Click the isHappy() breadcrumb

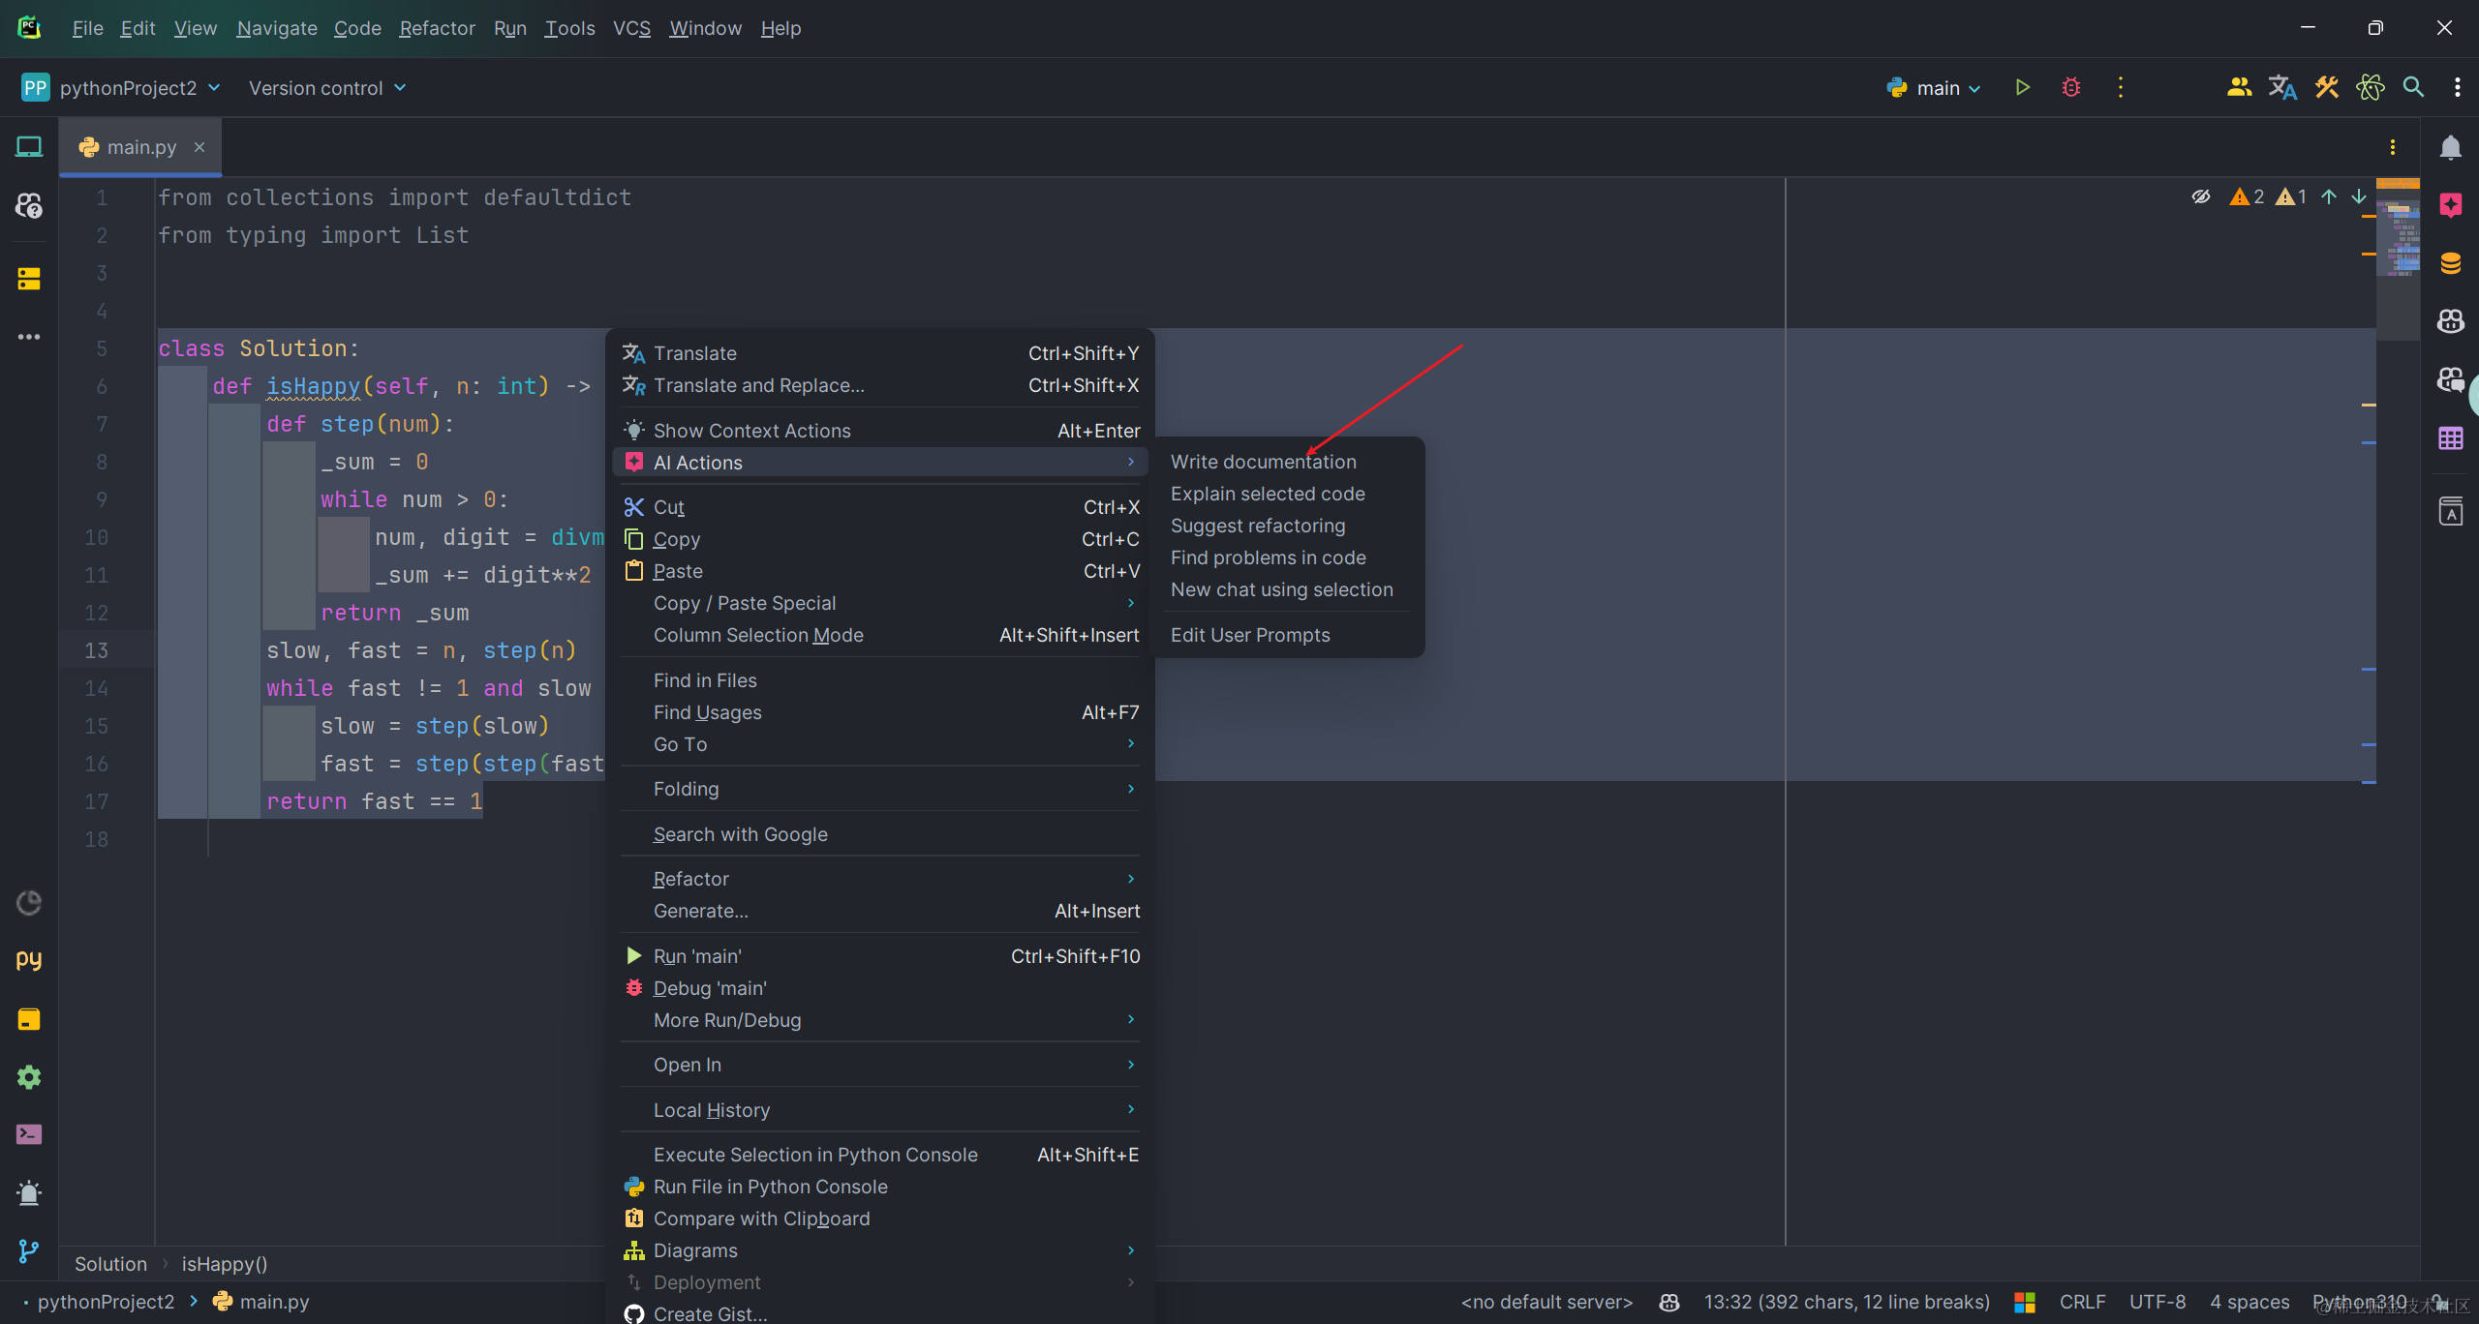point(225,1264)
